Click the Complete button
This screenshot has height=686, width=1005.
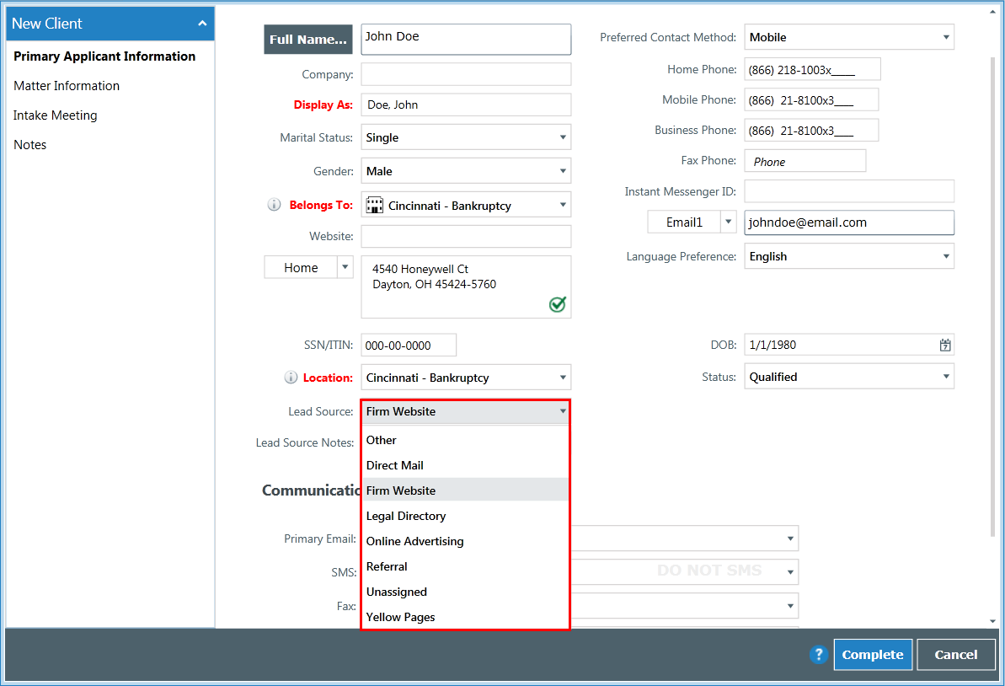pos(873,655)
